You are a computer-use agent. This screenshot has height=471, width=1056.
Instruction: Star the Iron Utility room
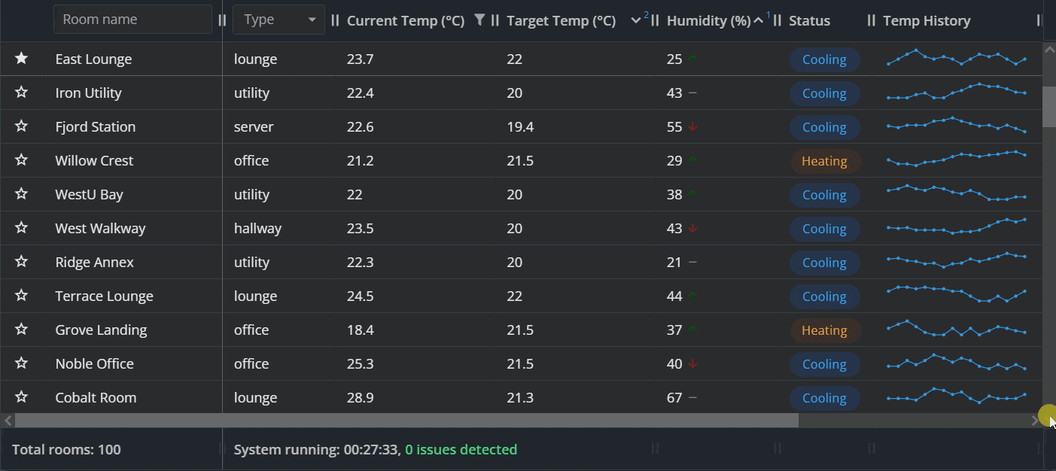coord(21,93)
